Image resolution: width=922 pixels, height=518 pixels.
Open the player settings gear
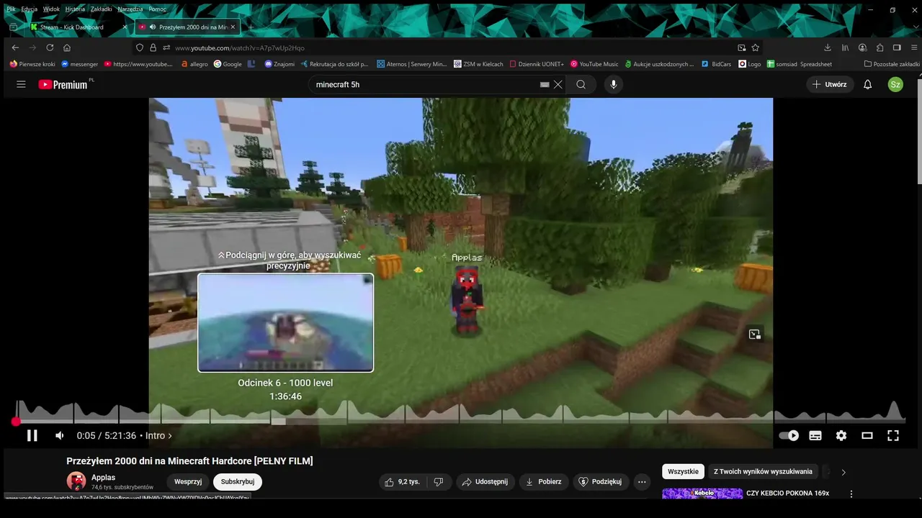(x=841, y=435)
